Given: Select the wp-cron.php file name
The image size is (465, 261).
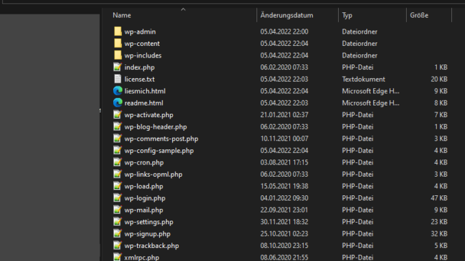Looking at the screenshot, I should [144, 162].
